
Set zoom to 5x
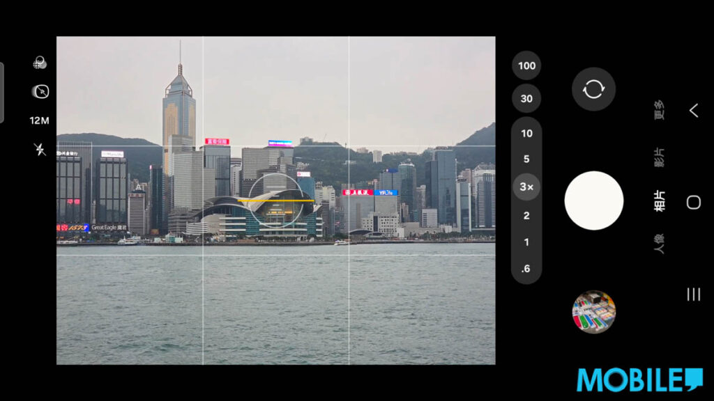tap(526, 159)
